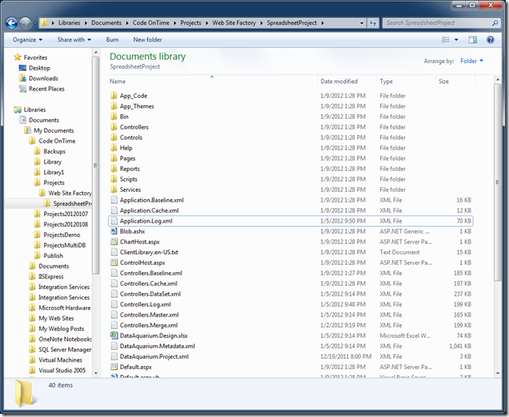Viewport: 509px width, 417px height.
Task: Click the Desktop icon in Favorites
Action: point(23,68)
